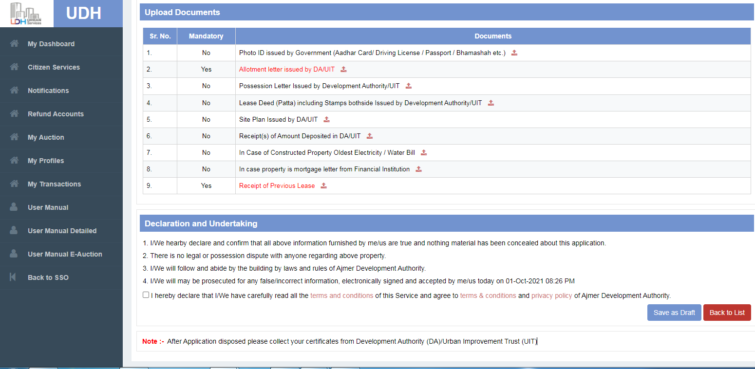
Task: Click the home icon beside Notifications
Action: (14, 90)
